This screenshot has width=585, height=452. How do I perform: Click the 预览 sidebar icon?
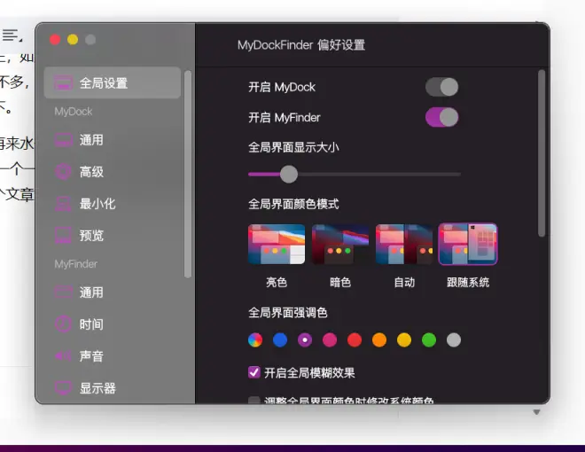pos(63,236)
